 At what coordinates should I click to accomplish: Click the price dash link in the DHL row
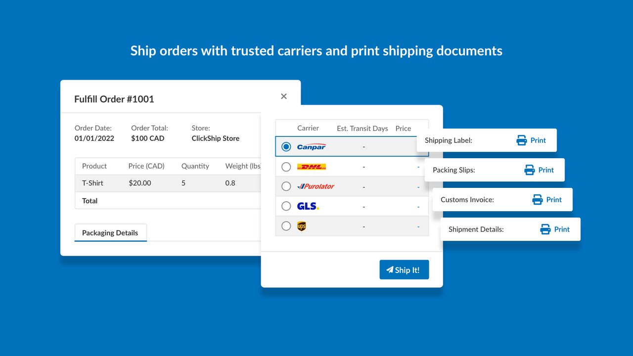pyautogui.click(x=418, y=166)
